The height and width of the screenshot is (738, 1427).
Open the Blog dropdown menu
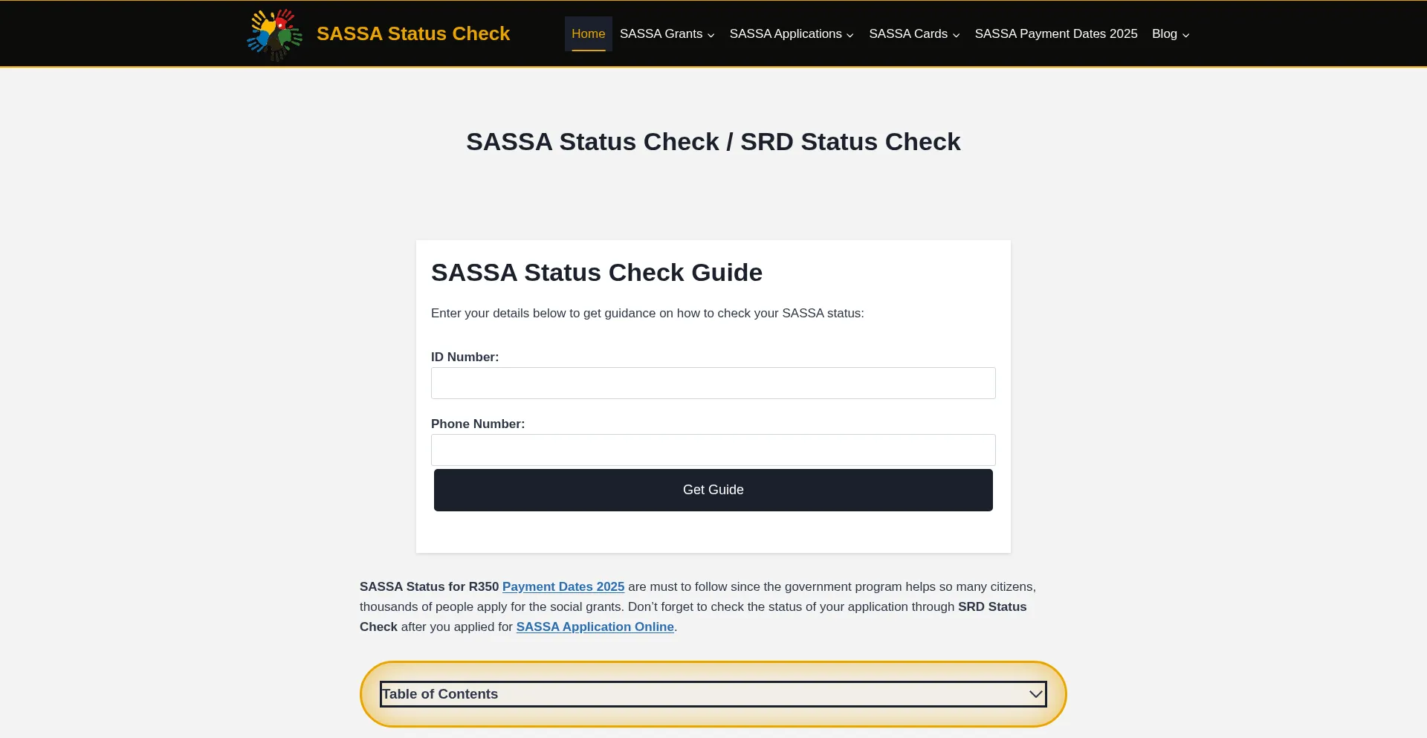click(1164, 34)
